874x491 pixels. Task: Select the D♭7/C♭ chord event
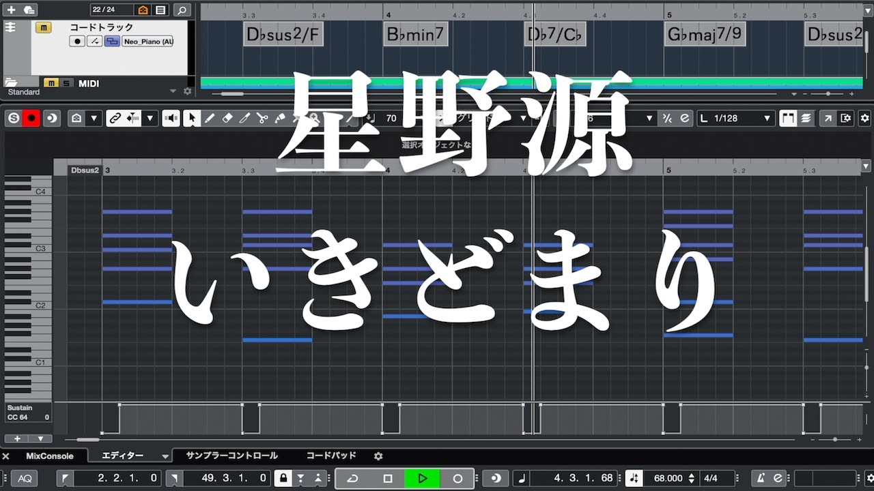(554, 34)
